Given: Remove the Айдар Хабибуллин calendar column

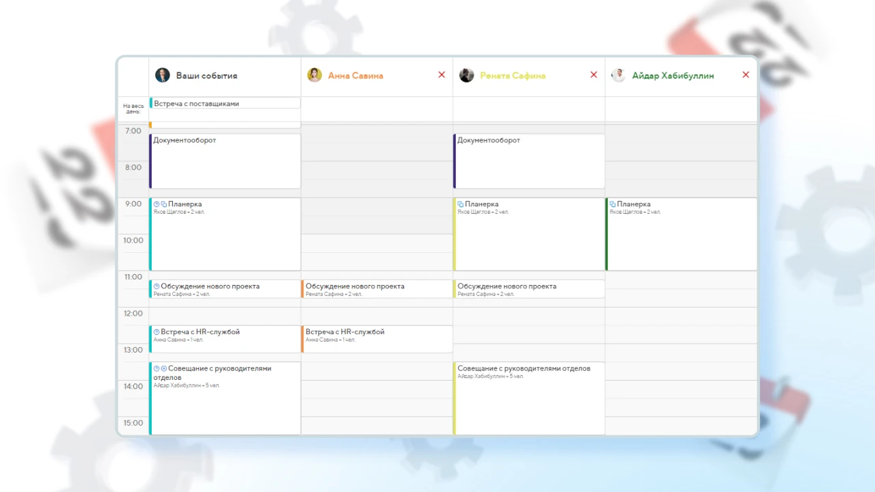Looking at the screenshot, I should 746,75.
